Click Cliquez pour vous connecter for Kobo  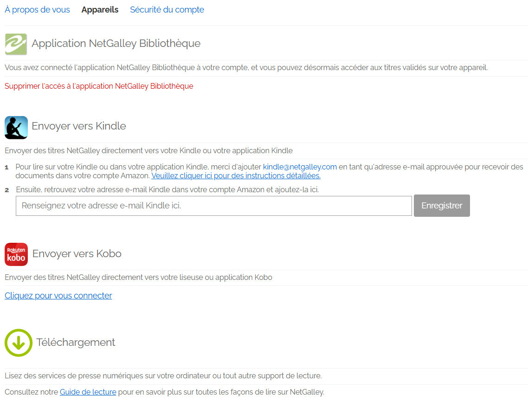point(58,296)
